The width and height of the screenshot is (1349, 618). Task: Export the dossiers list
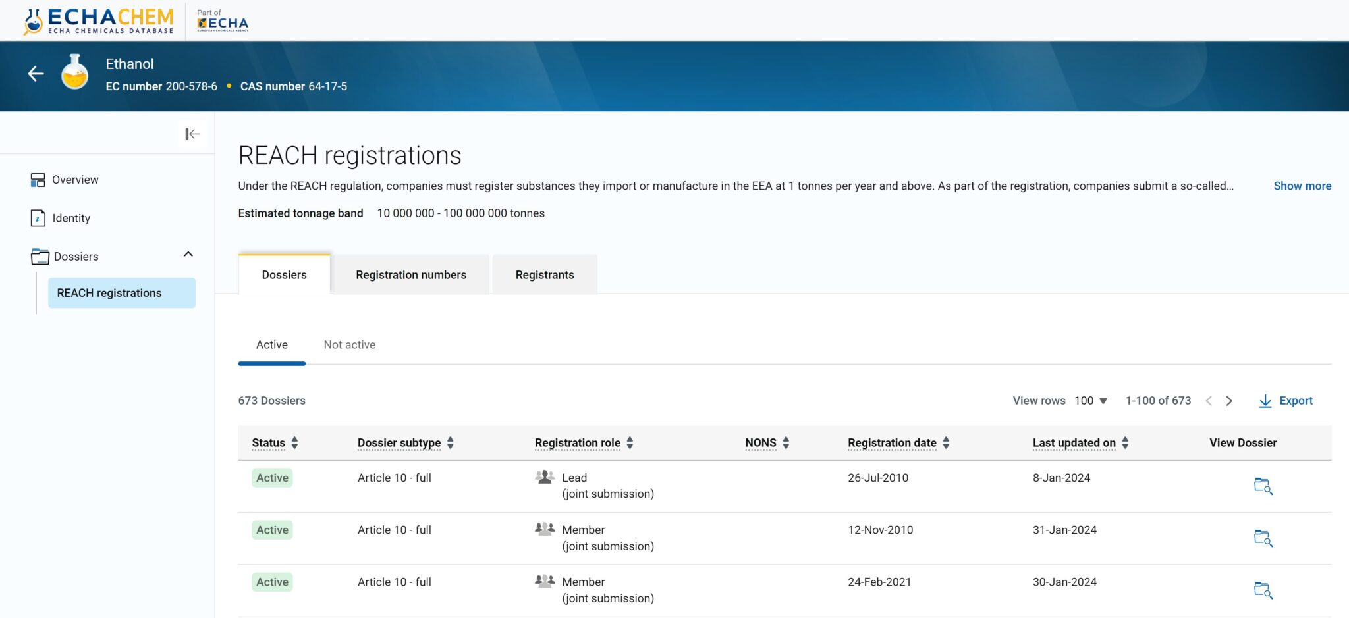(x=1286, y=401)
